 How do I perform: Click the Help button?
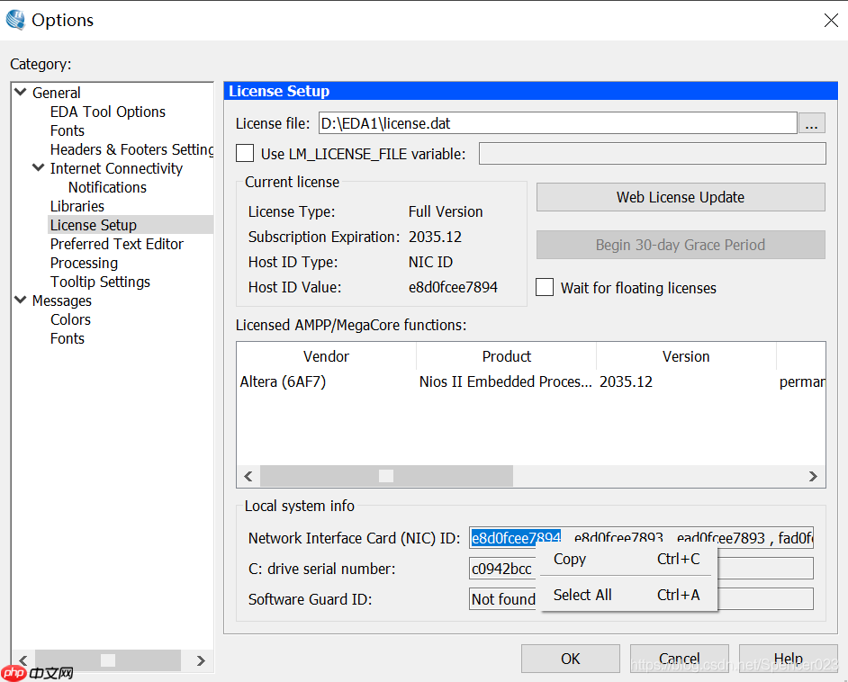[788, 658]
